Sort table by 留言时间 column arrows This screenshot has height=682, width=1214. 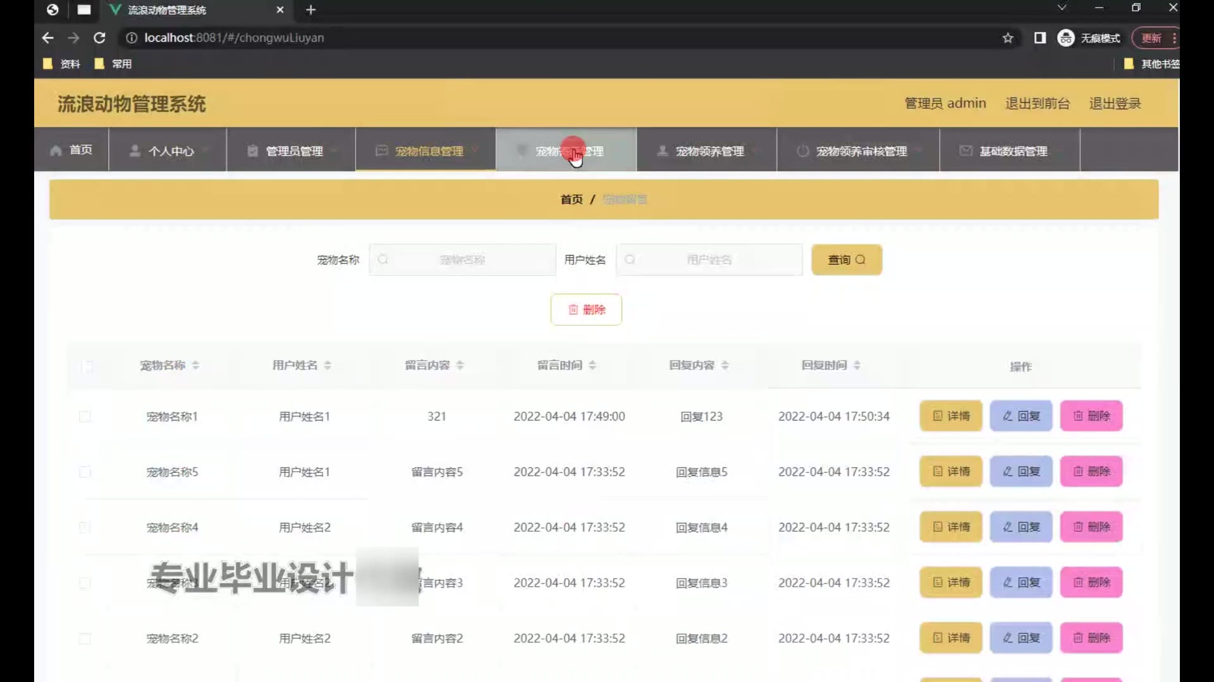592,365
